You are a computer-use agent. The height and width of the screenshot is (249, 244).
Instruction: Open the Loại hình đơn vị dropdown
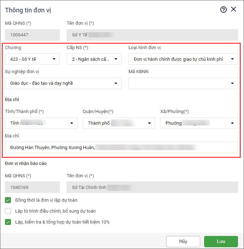[183, 59]
